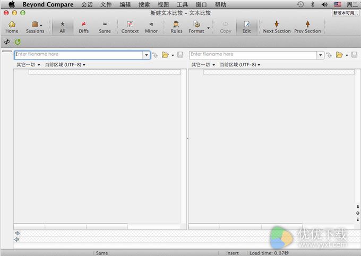Jump to previous difference scroll arrow

(358, 207)
